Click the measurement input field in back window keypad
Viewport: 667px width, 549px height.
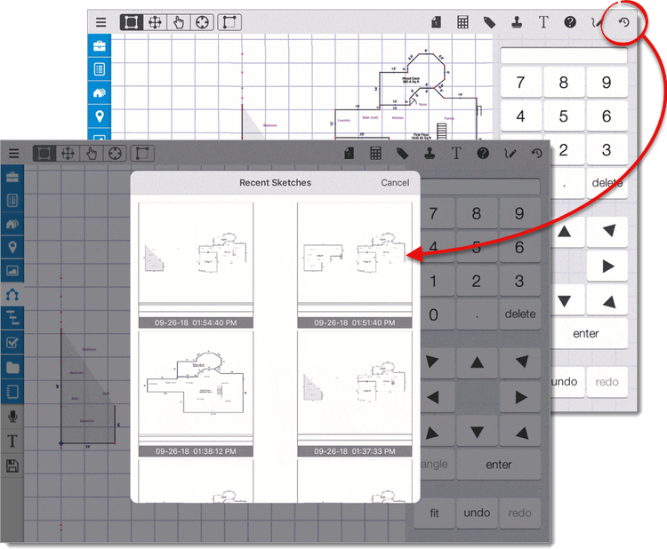564,56
